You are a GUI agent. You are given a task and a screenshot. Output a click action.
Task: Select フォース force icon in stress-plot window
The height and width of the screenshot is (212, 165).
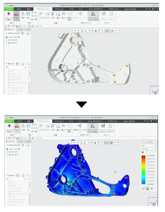pos(41,126)
